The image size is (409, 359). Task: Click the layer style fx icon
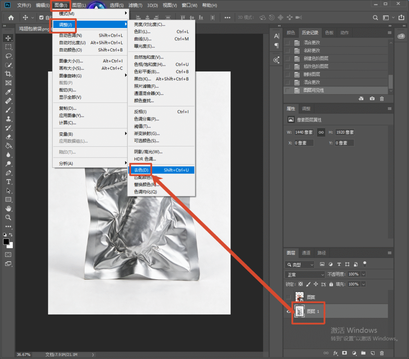[x=336, y=353]
